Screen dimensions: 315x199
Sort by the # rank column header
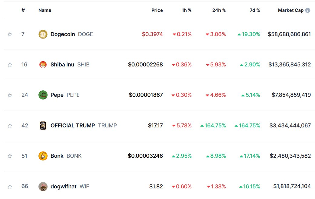pyautogui.click(x=23, y=10)
